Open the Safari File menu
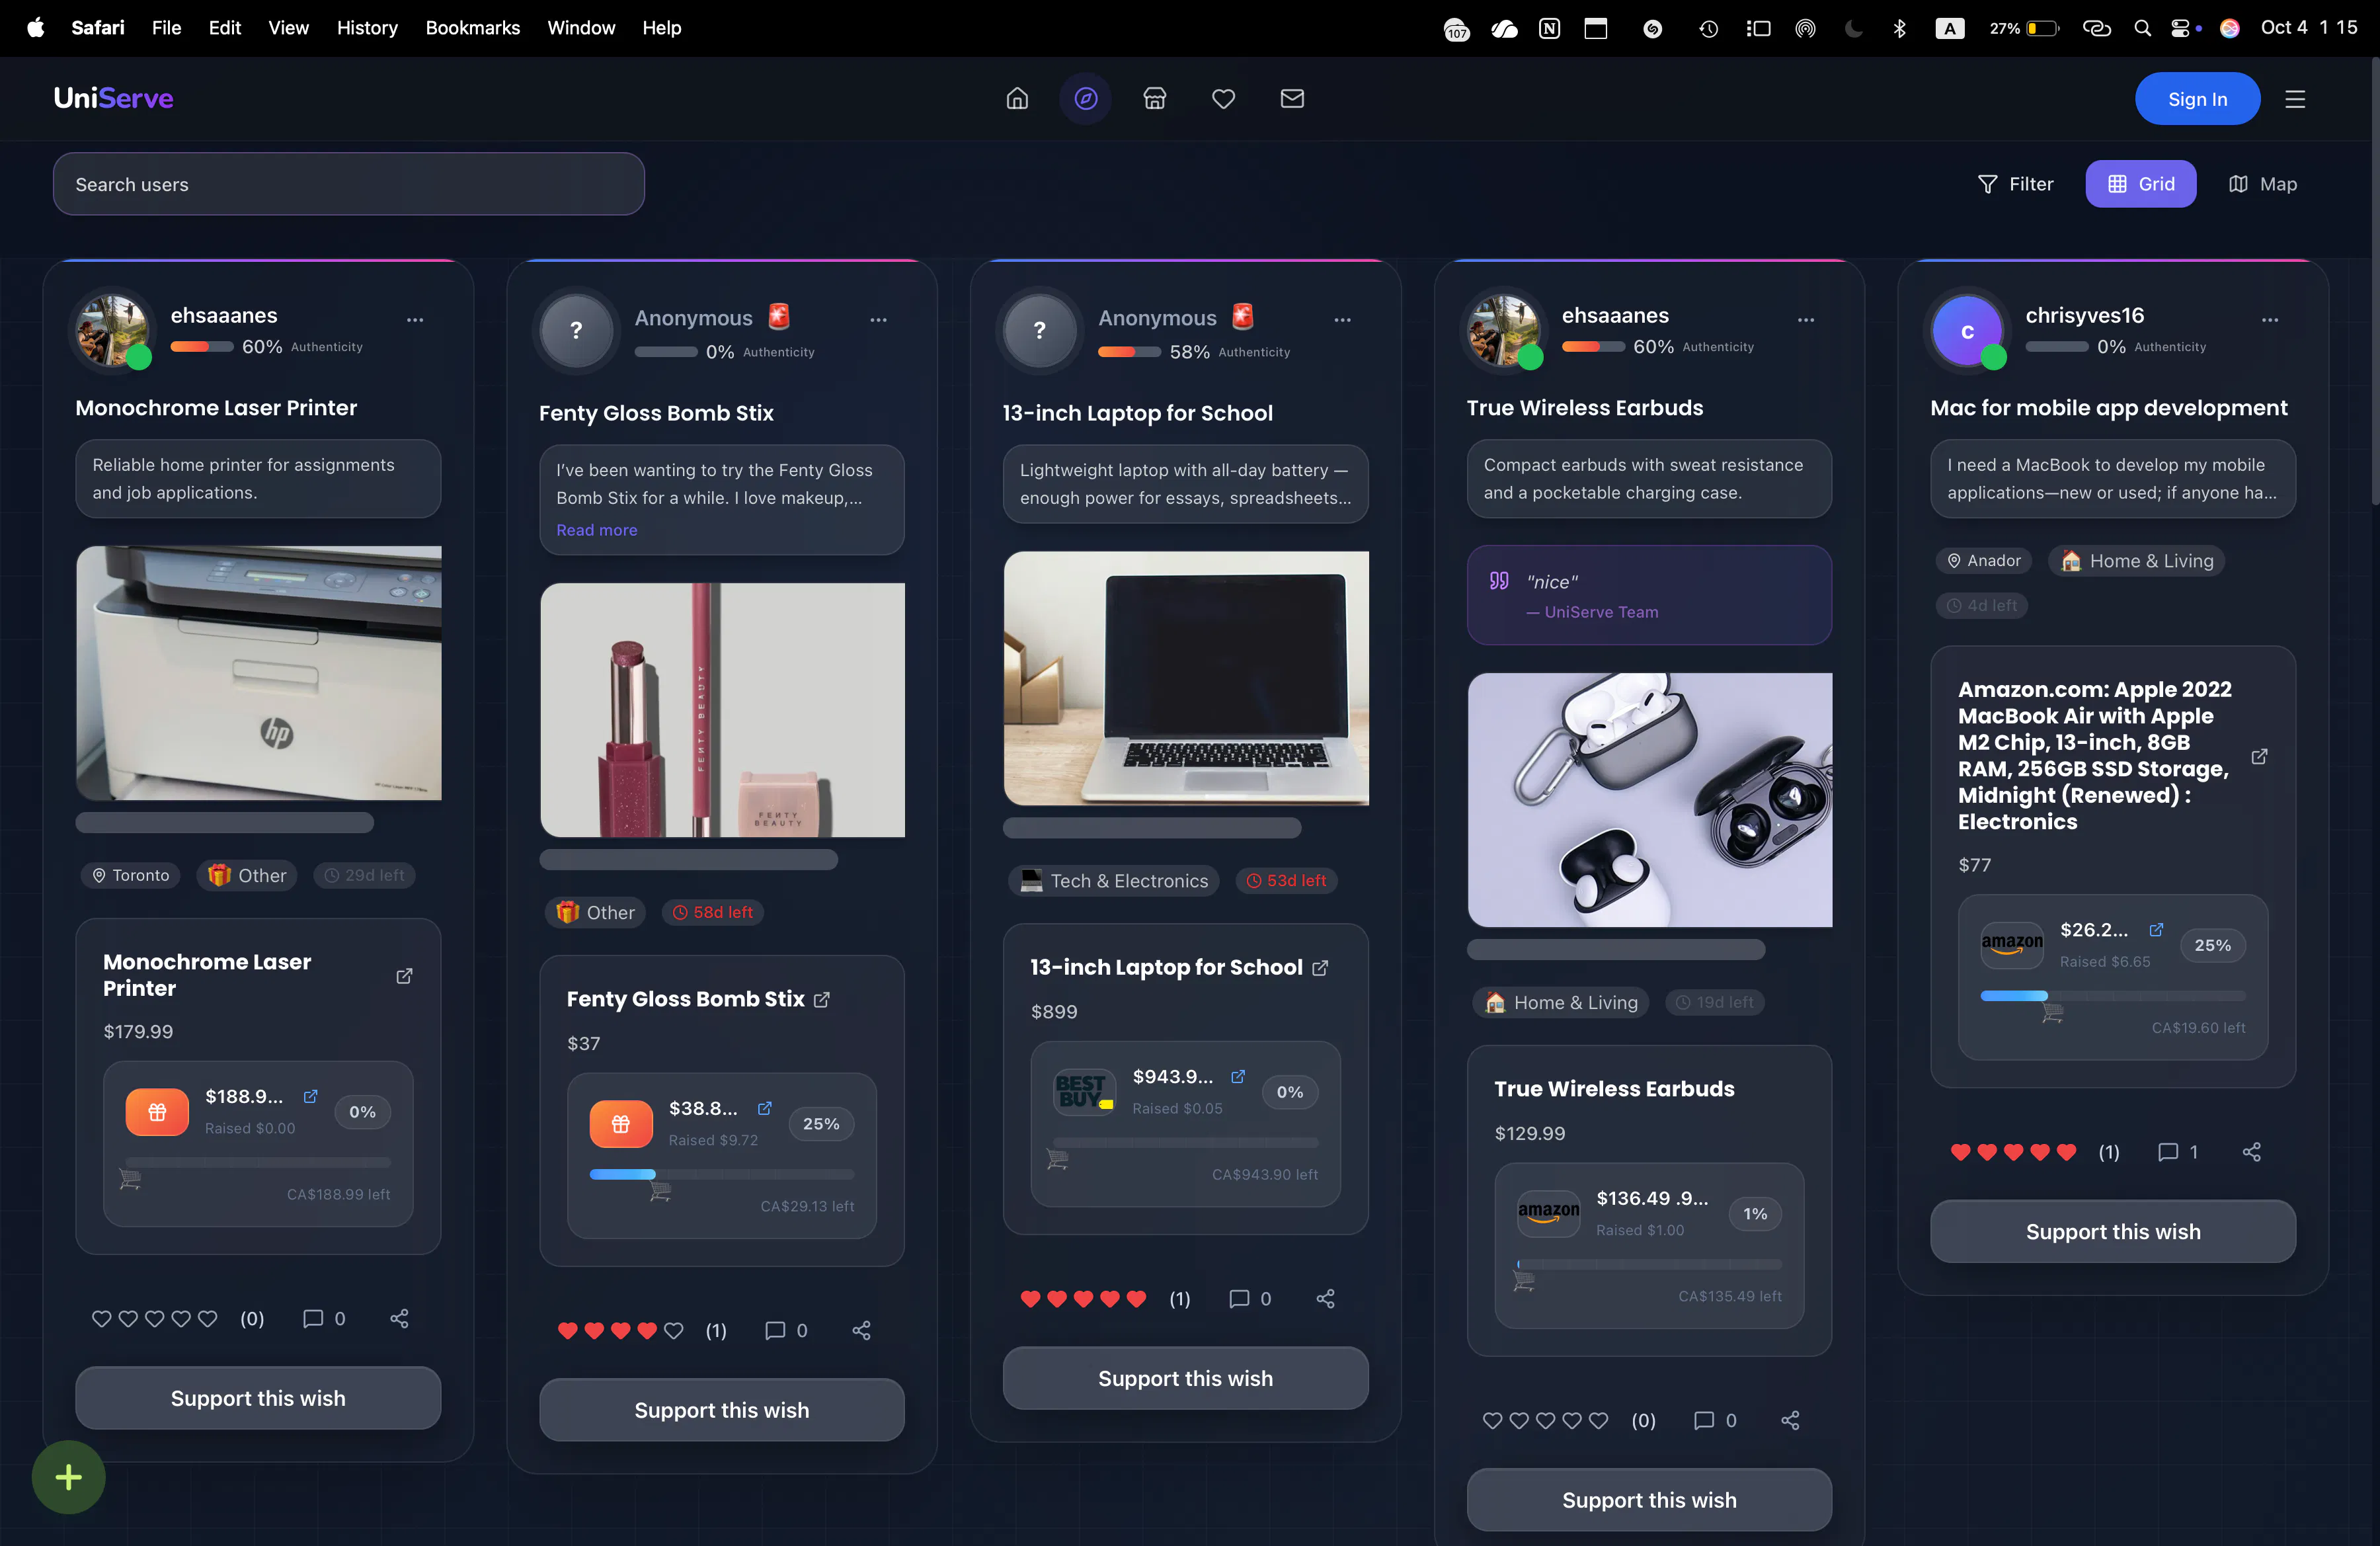 pos(166,28)
